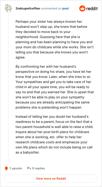Click the "View more on Reddit" button
The height and width of the screenshot is (187, 102).
click(x=51, y=179)
